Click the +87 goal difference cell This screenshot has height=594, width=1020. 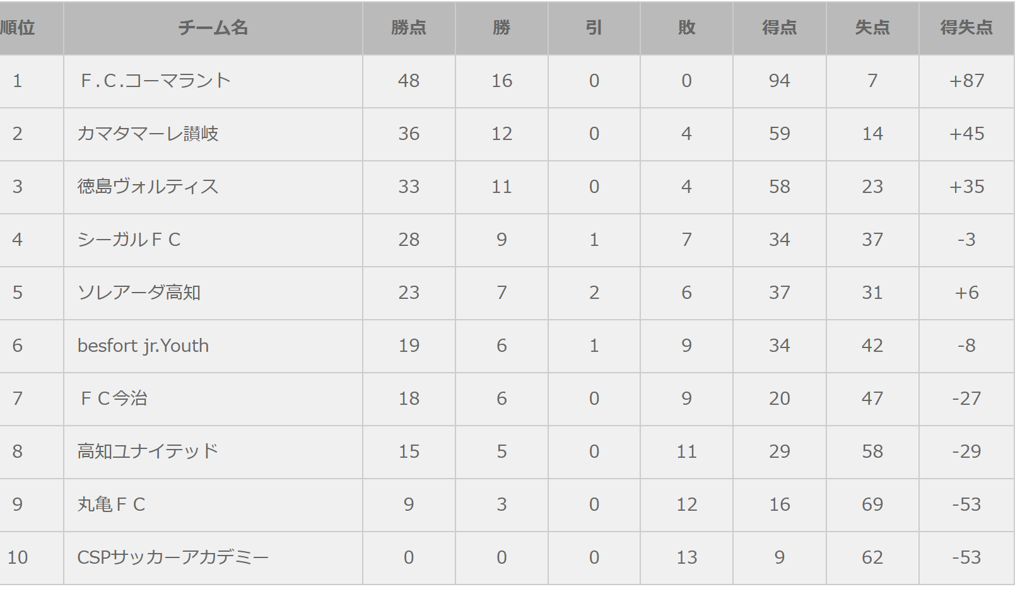[966, 81]
